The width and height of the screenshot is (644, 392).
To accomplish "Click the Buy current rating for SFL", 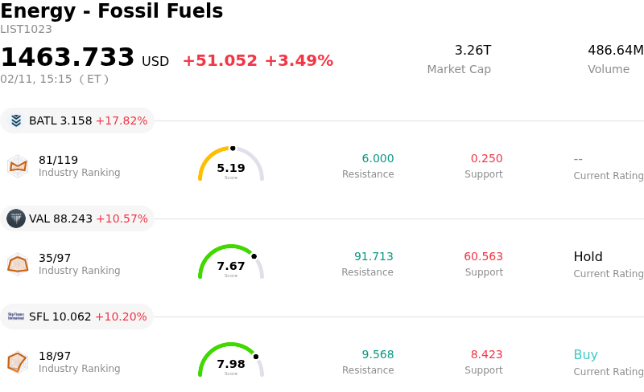I will (x=585, y=355).
